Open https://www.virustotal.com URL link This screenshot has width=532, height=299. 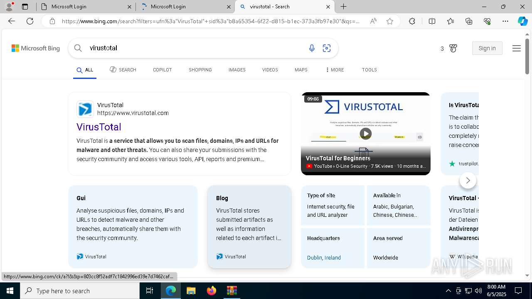(133, 113)
